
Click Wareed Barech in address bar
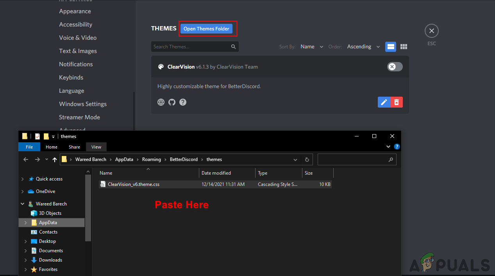(91, 159)
